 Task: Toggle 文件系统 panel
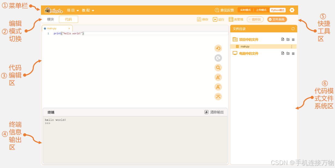277,19
